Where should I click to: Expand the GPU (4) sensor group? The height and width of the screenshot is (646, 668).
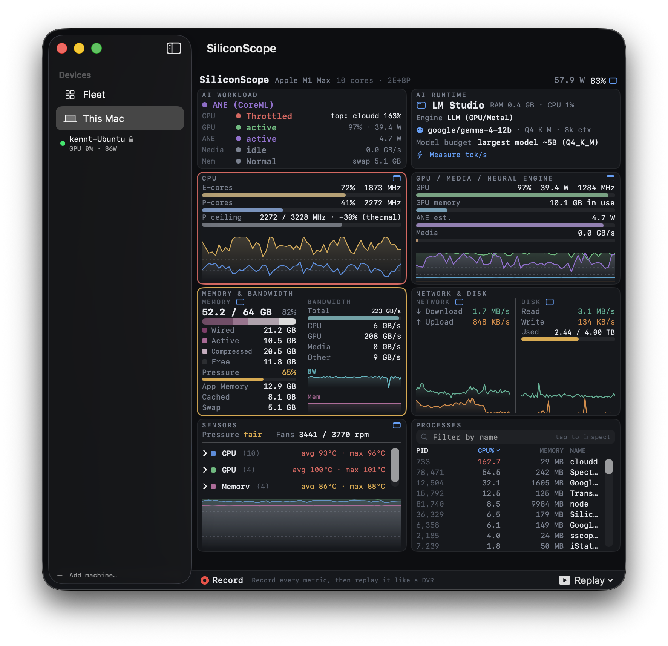coord(205,470)
